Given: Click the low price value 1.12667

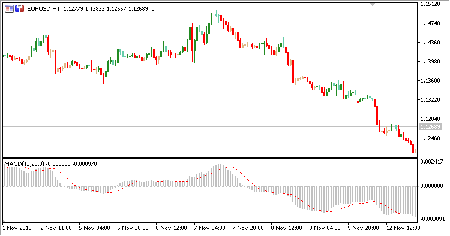Looking at the screenshot, I should (116, 9).
